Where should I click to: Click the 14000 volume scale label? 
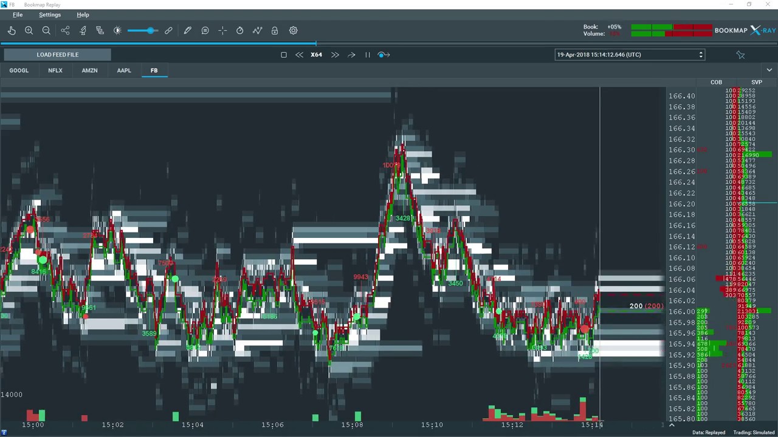click(x=12, y=395)
